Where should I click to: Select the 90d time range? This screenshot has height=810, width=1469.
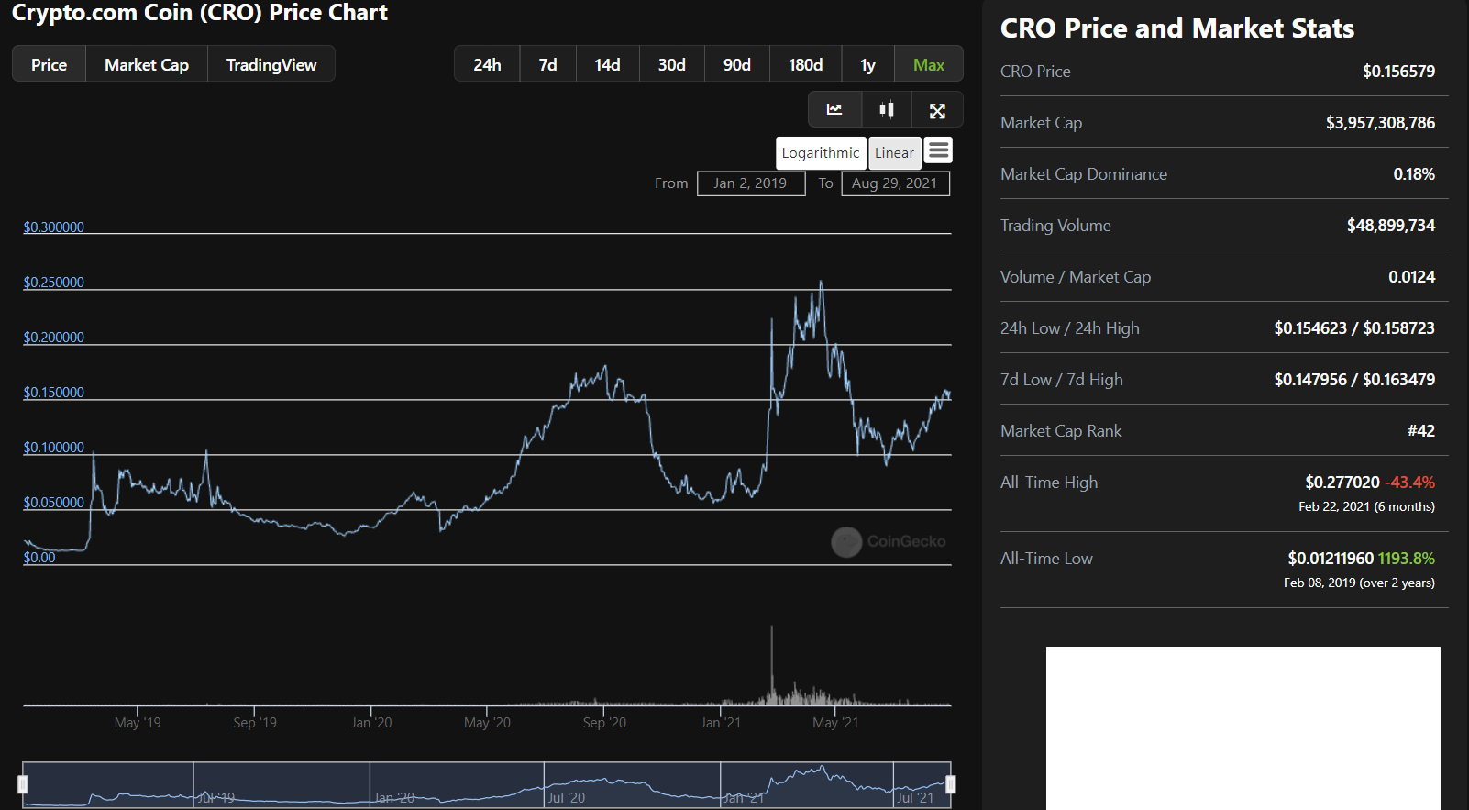tap(737, 64)
